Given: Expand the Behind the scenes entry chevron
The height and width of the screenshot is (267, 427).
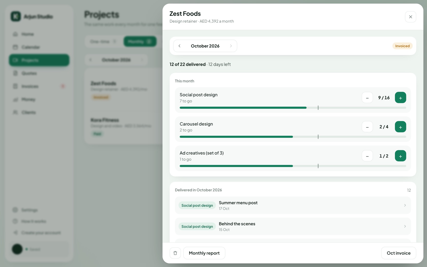Looking at the screenshot, I should pyautogui.click(x=405, y=226).
